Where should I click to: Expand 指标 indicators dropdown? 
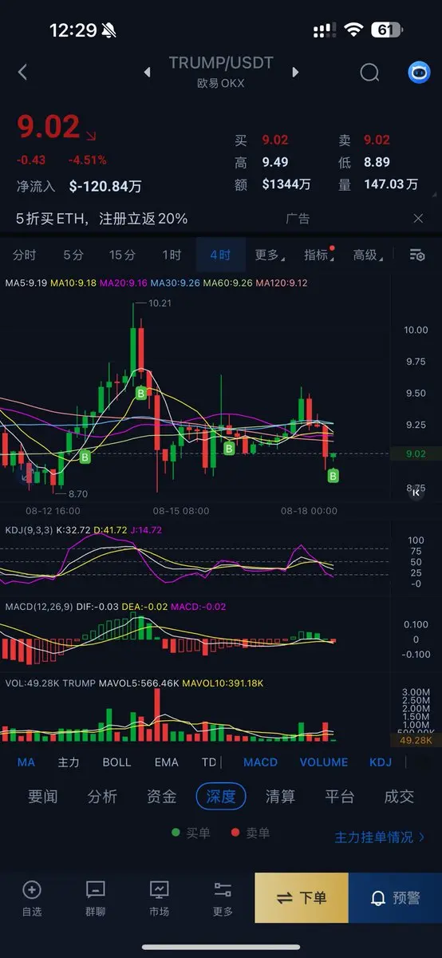click(319, 255)
